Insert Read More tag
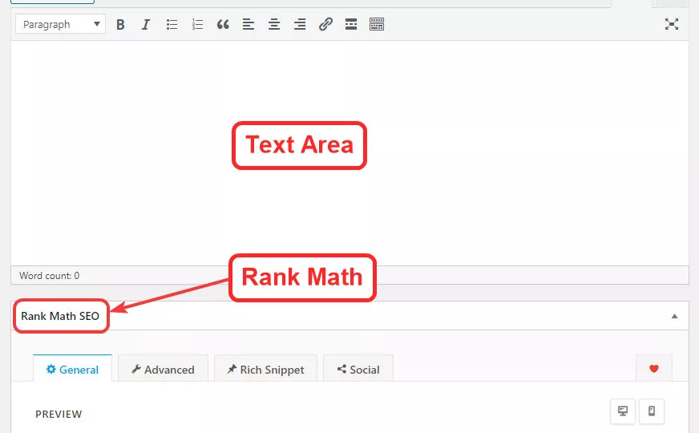 coord(351,24)
